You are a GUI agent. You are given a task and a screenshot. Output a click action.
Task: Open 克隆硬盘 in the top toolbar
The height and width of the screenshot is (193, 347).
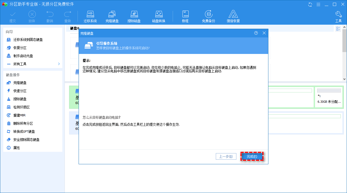112,17
